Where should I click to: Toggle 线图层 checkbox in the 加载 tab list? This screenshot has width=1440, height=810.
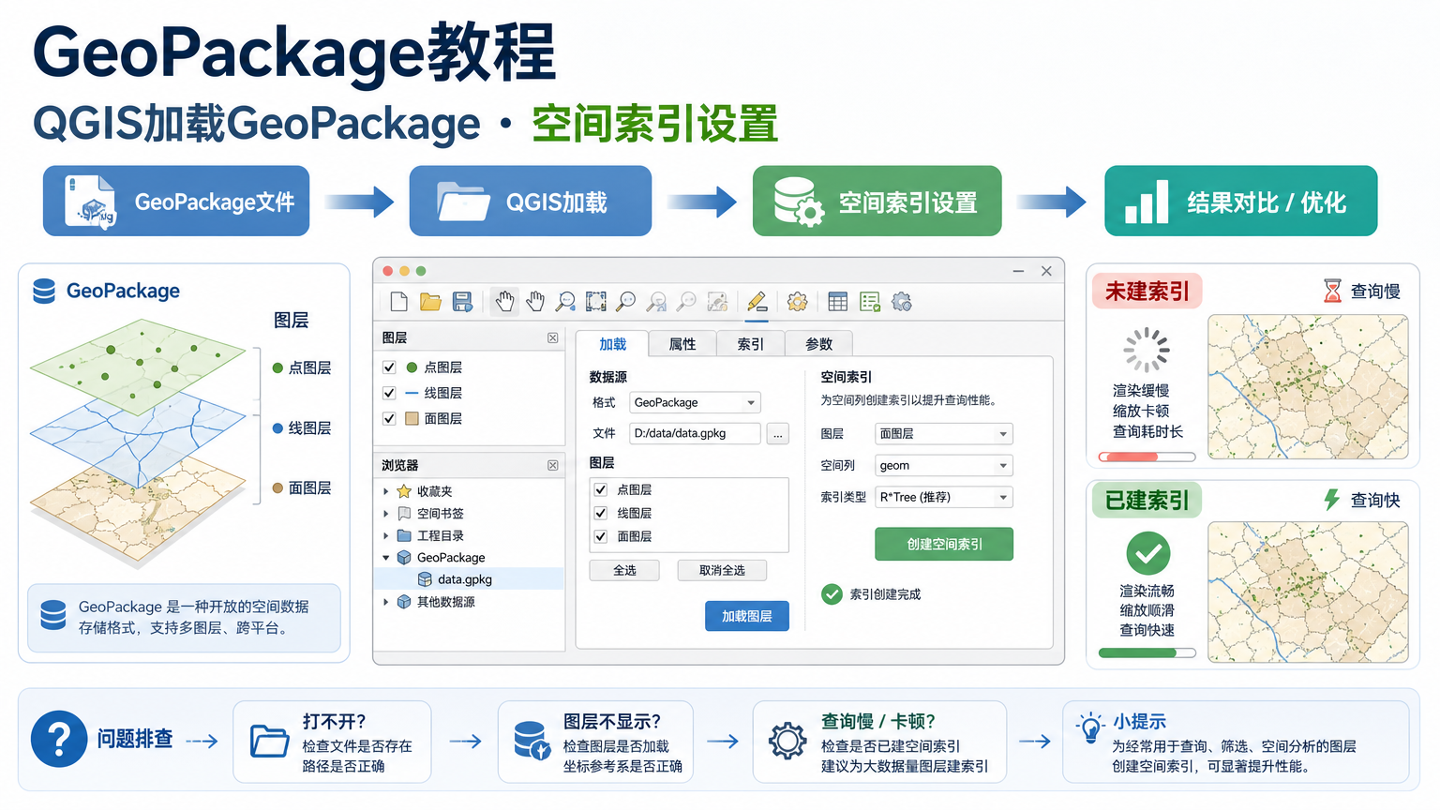coord(601,513)
